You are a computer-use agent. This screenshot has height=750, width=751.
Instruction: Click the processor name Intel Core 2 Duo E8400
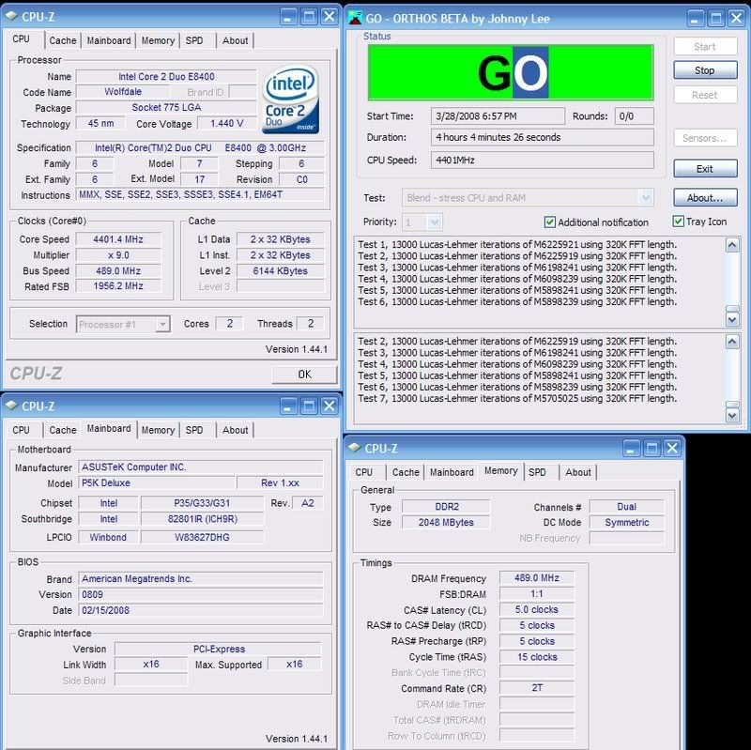tap(166, 77)
